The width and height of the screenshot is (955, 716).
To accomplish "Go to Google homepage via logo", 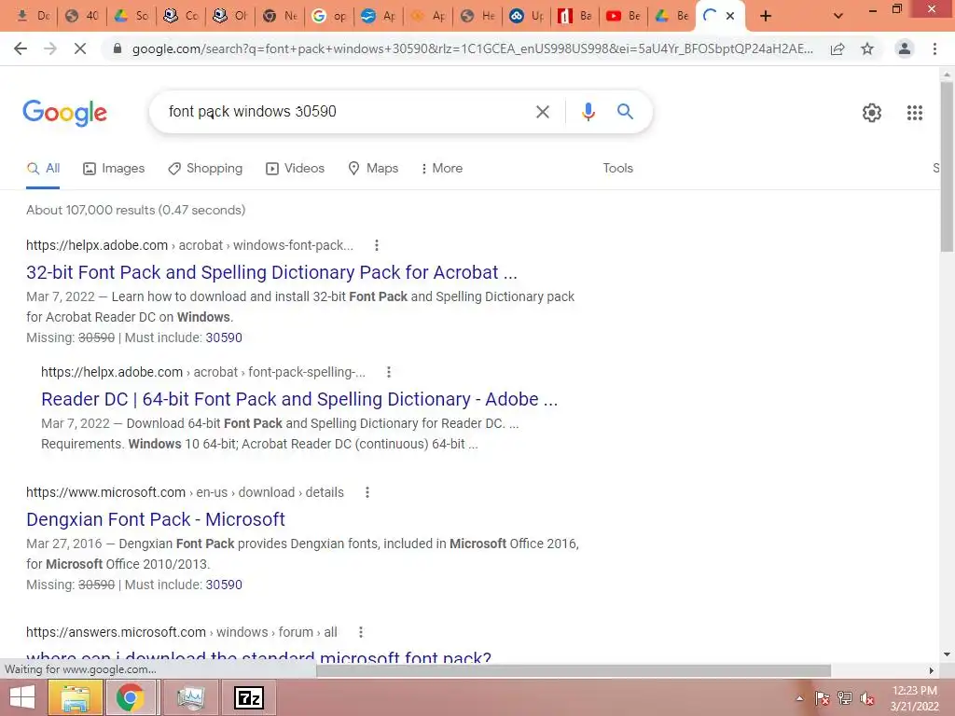I will click(x=64, y=113).
